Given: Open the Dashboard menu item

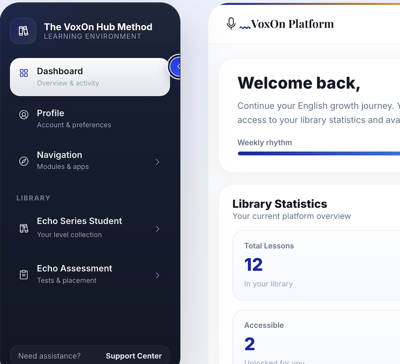Looking at the screenshot, I should [90, 77].
